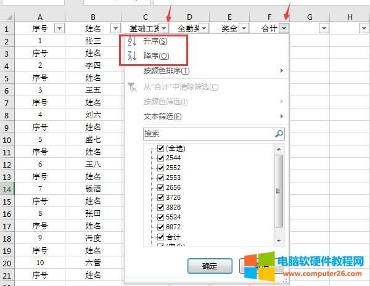
Task: Open the 基础工资 column filter dropdown
Action: coord(164,28)
